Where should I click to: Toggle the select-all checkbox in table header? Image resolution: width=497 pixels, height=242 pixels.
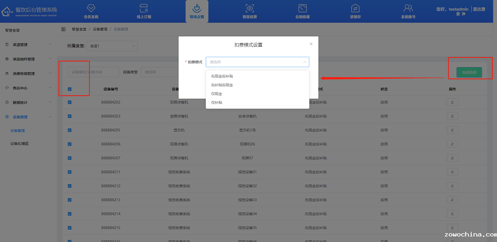(x=70, y=89)
